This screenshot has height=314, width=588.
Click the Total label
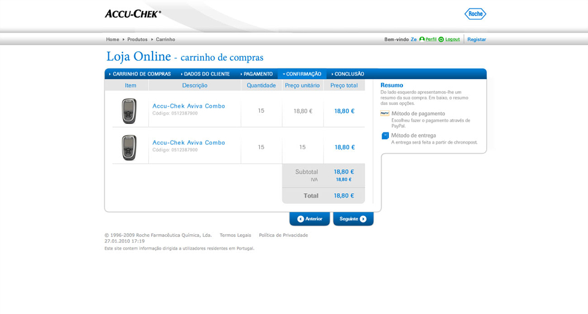tap(311, 196)
